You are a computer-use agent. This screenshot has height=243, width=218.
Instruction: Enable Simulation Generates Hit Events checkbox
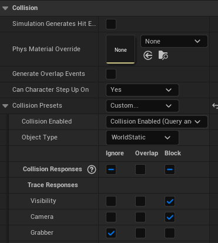[x=111, y=24]
